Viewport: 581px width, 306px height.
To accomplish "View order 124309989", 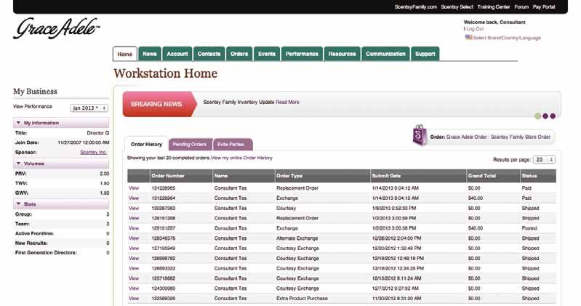I will tap(134, 289).
